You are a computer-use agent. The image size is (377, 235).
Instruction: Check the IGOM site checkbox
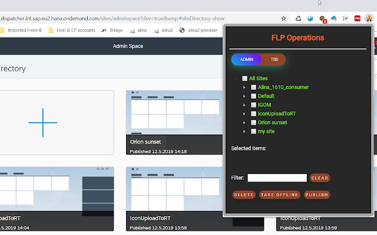253,105
